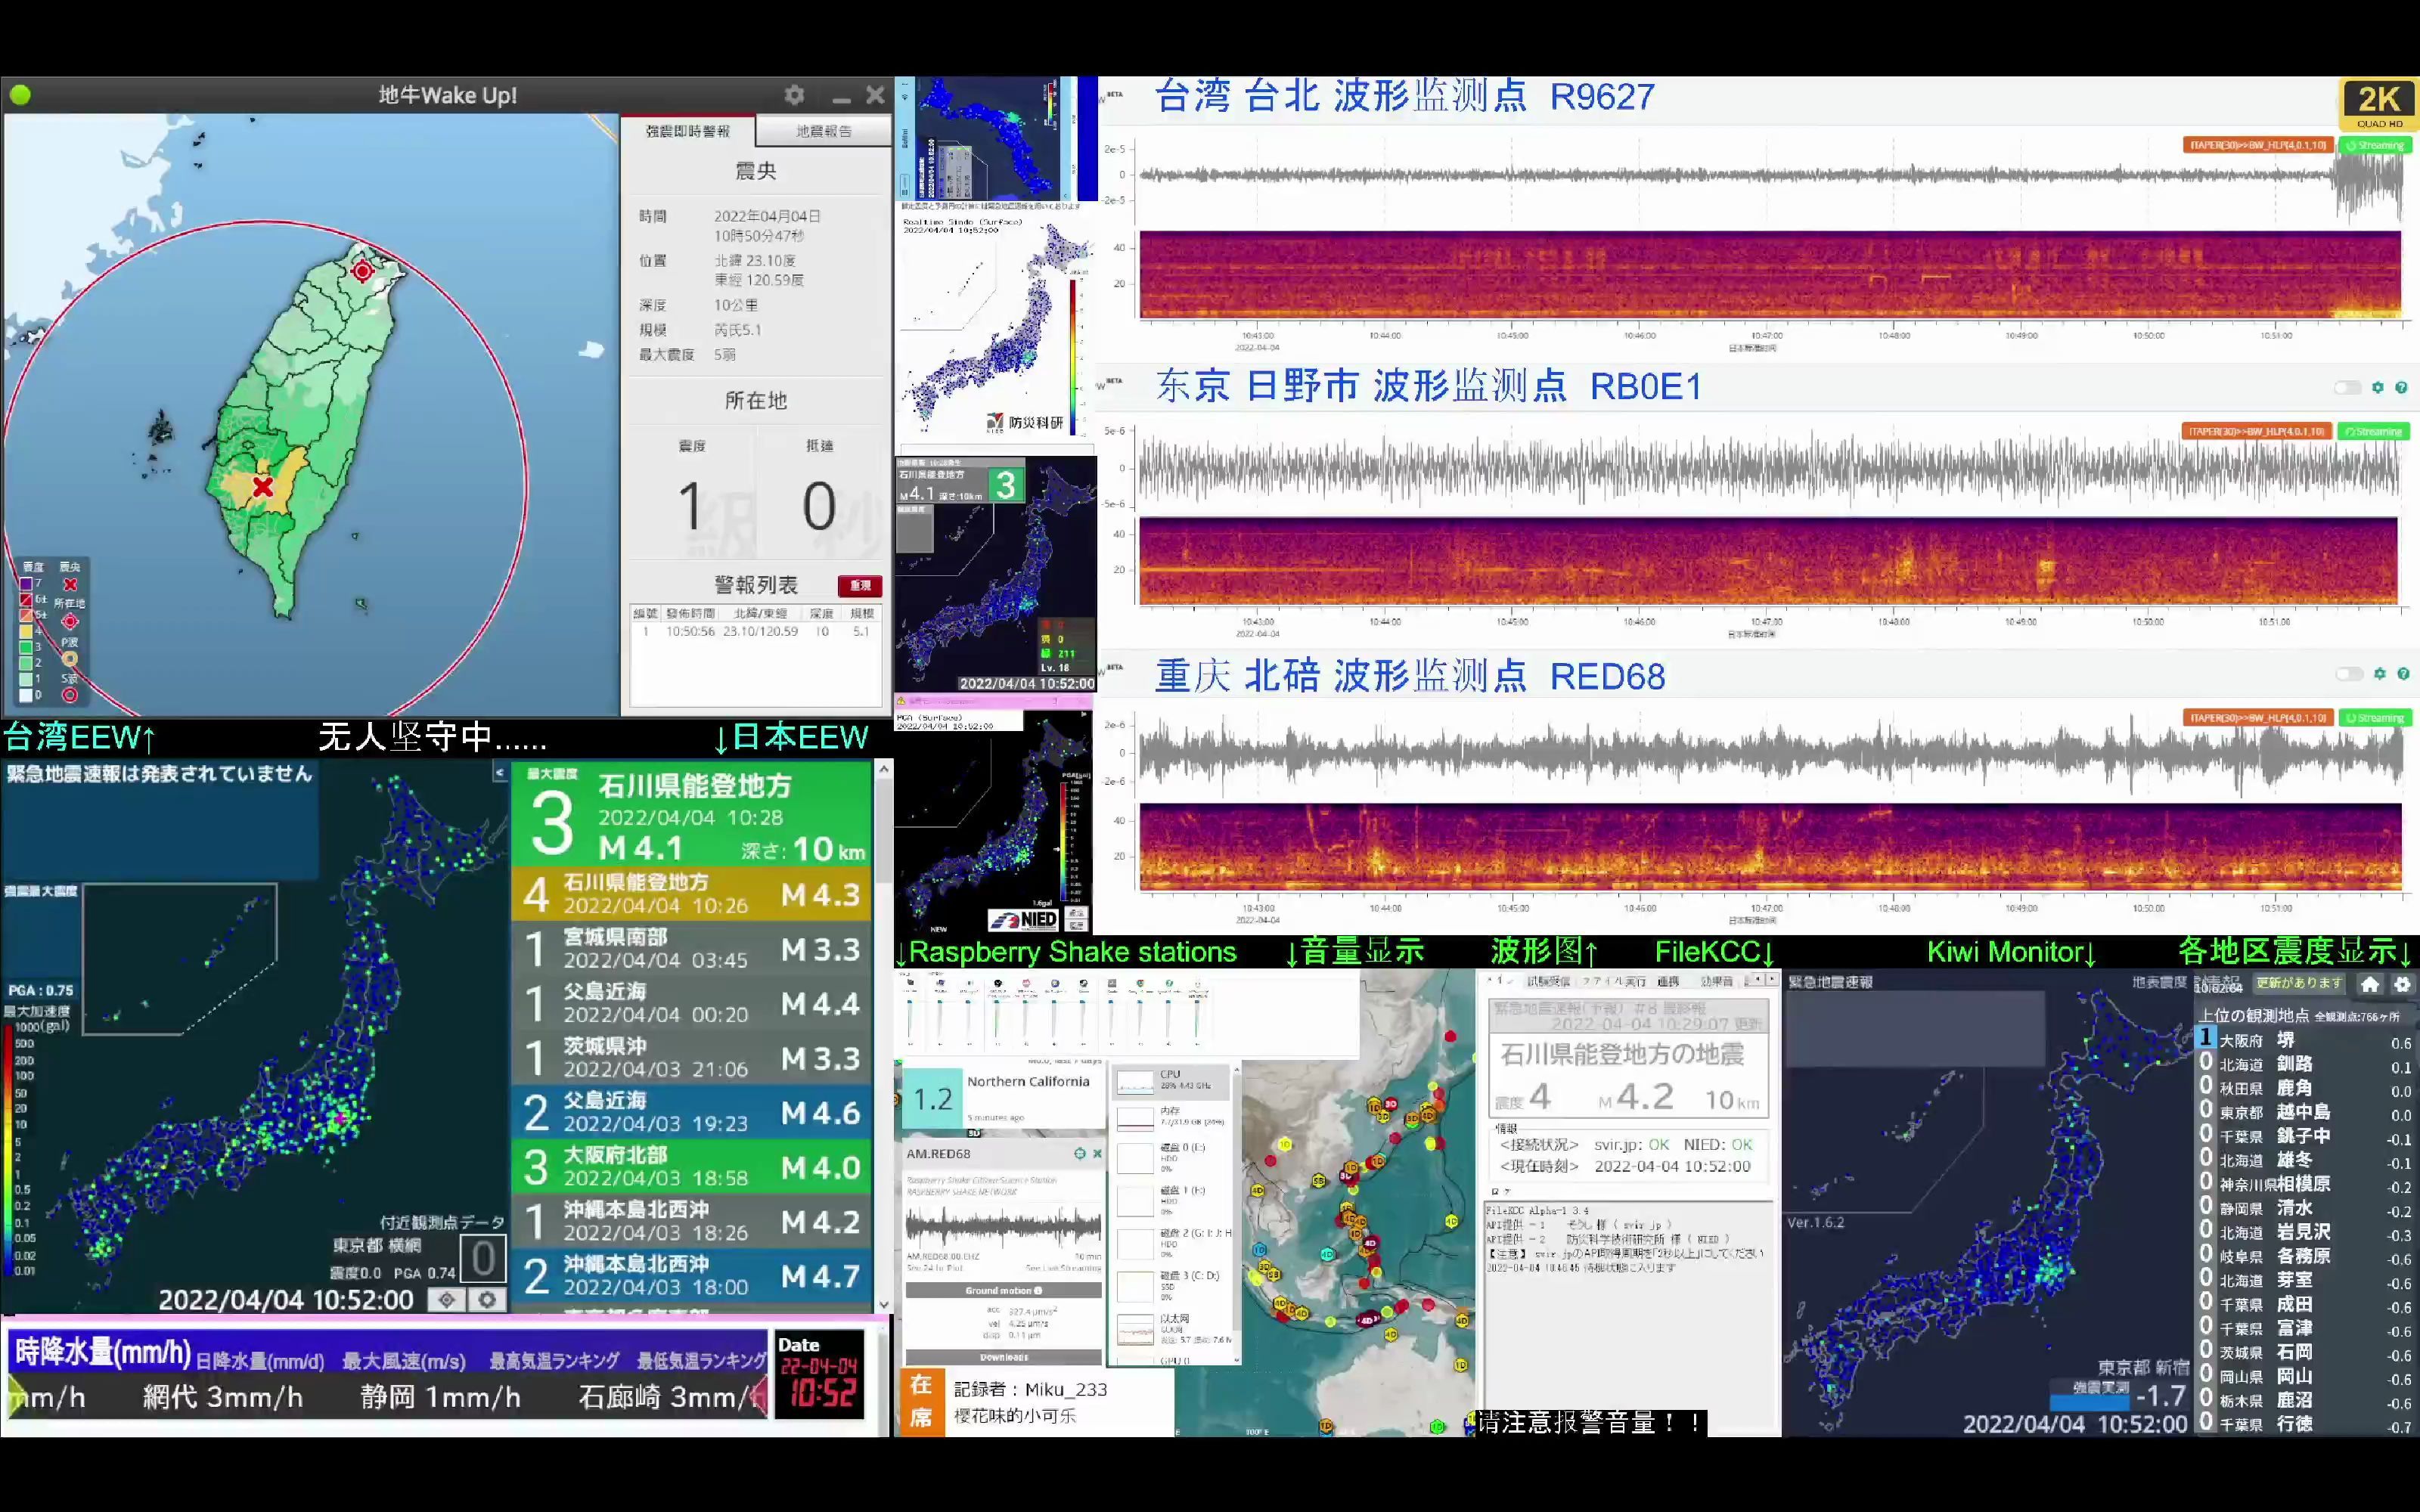This screenshot has height=1512, width=2420.
Task: Select 大阪府北部 M4.0 earthquake entry
Action: pyautogui.click(x=692, y=1167)
